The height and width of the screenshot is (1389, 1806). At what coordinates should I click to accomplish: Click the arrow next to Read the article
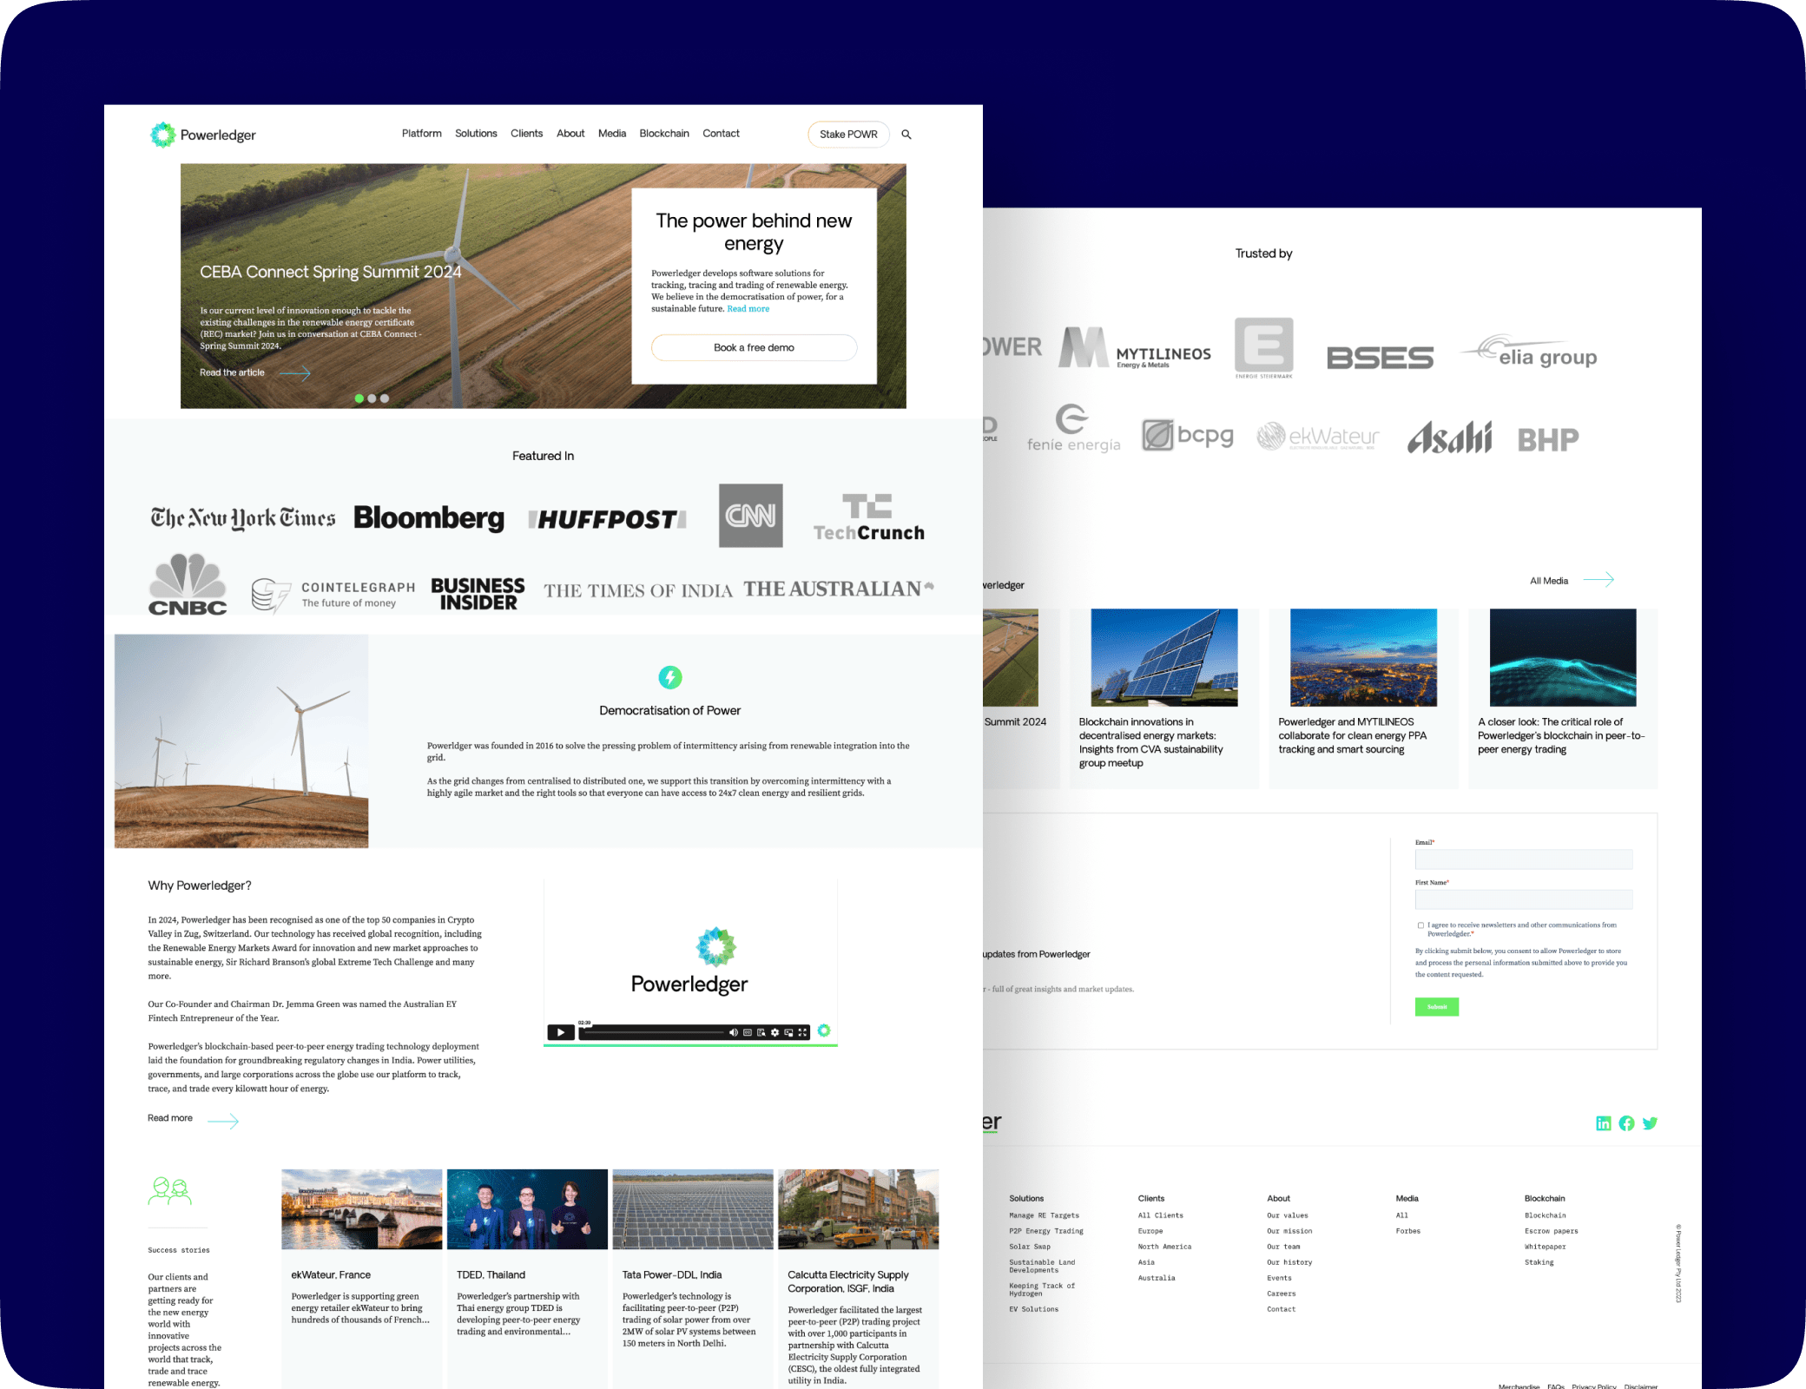294,373
